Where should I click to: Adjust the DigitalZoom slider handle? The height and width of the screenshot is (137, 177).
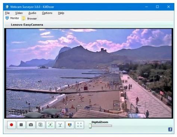point(90,126)
